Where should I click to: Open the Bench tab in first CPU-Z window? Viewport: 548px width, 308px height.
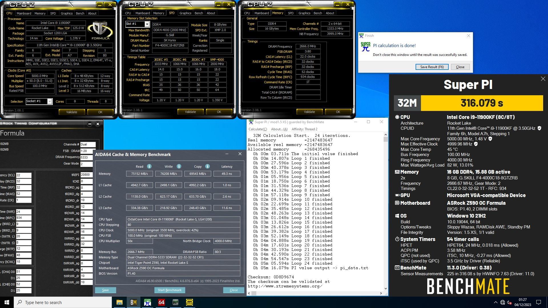tap(80, 13)
